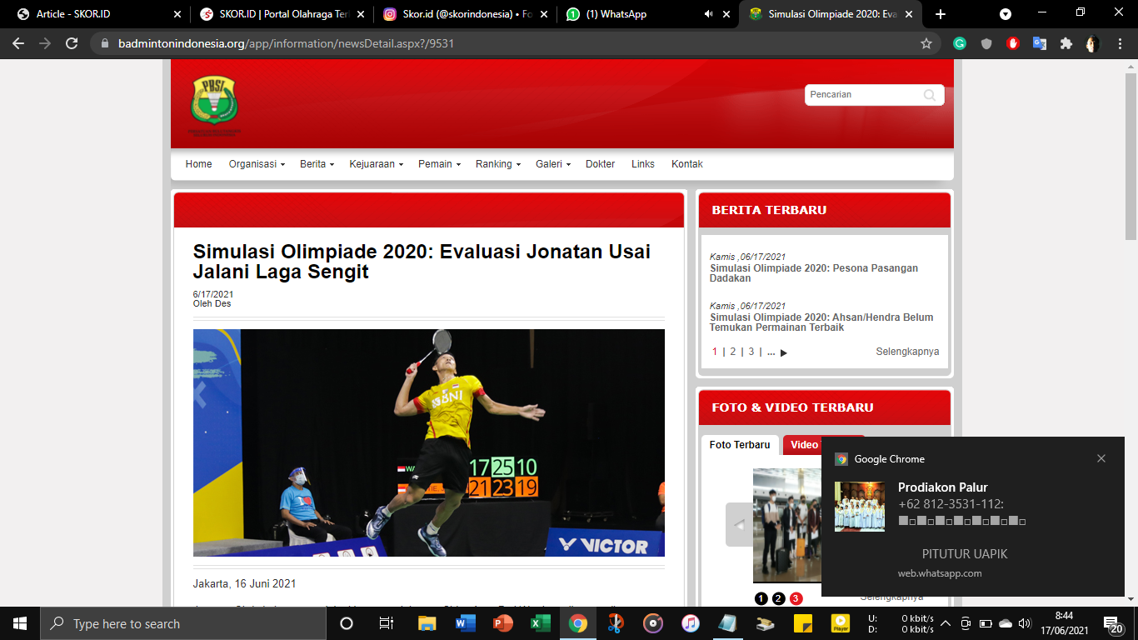Expand the Berita dropdown menu

pos(317,164)
